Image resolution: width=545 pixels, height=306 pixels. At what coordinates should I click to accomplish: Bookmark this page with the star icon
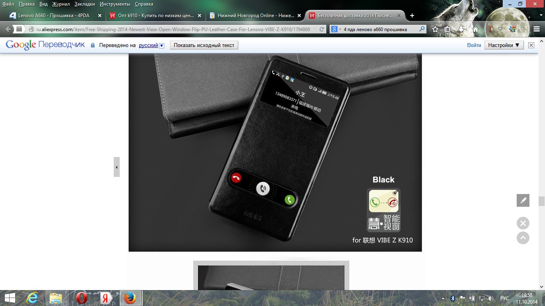[435, 29]
